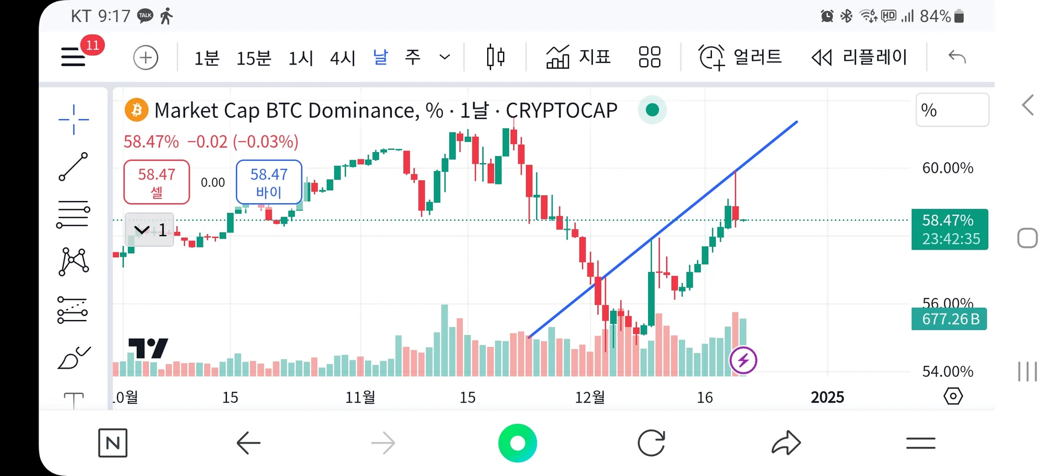This screenshot has width=1058, height=476.
Task: Open the 지표 indicators menu
Action: (x=579, y=57)
